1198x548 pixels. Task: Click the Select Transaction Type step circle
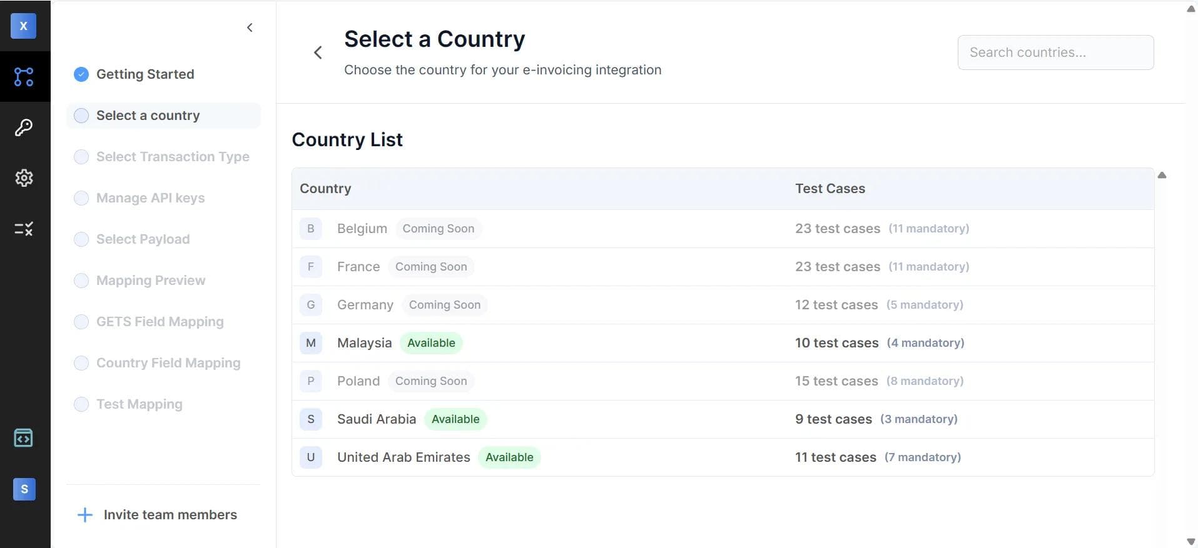click(81, 157)
